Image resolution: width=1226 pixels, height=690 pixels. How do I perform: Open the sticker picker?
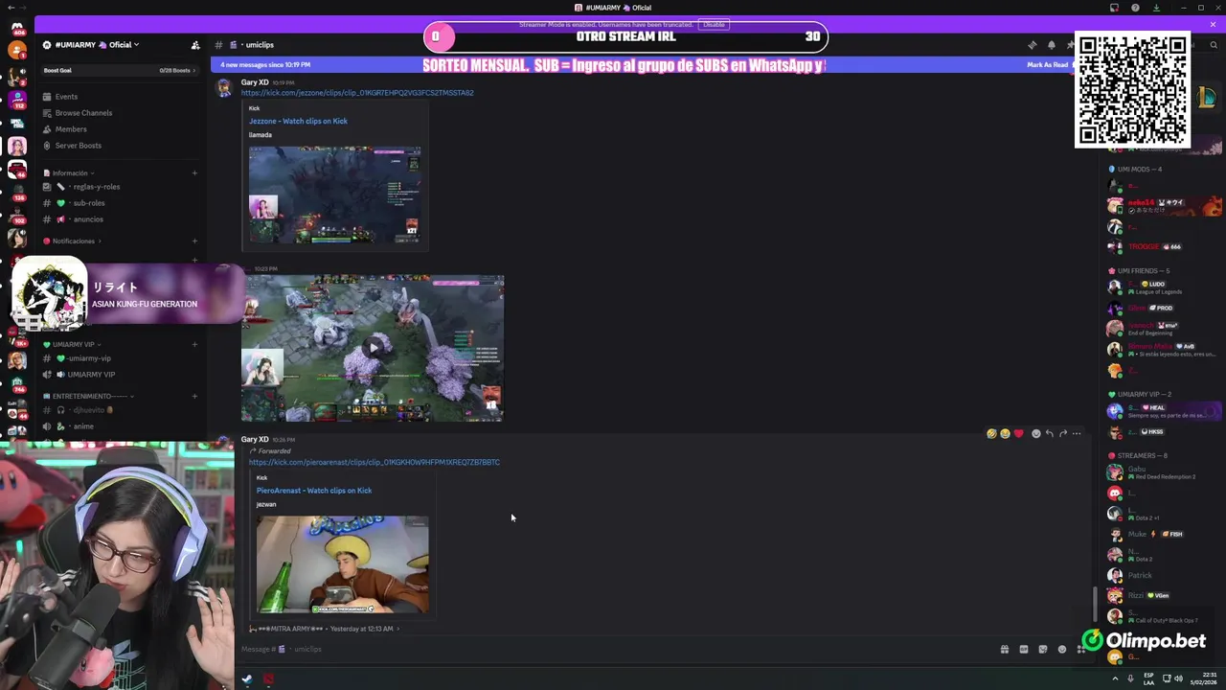(1043, 650)
